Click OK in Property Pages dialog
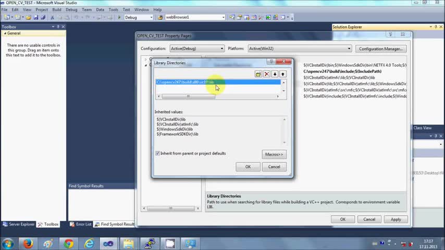The height and width of the screenshot is (250, 445). (x=342, y=219)
